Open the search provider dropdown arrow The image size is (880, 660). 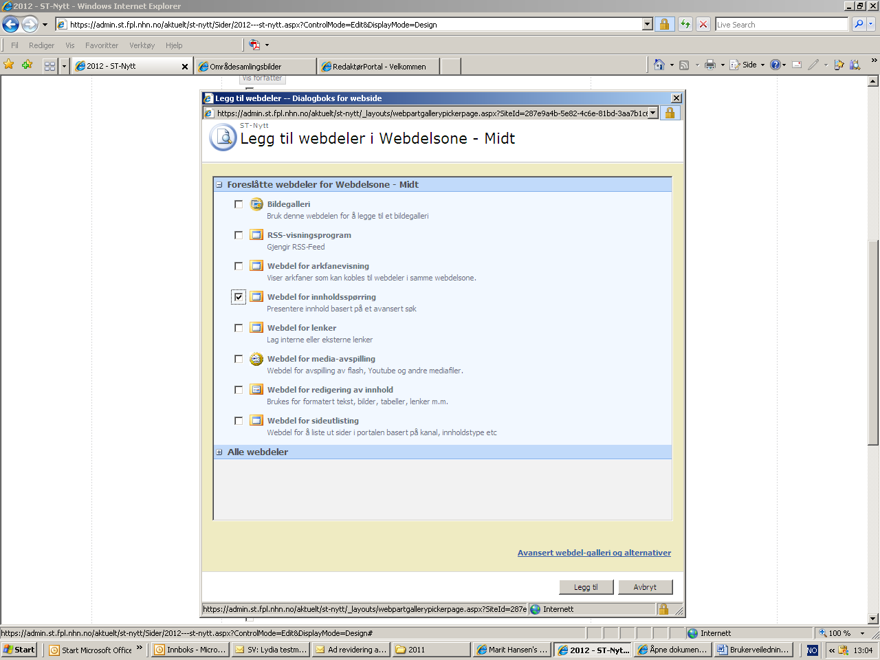(x=871, y=24)
